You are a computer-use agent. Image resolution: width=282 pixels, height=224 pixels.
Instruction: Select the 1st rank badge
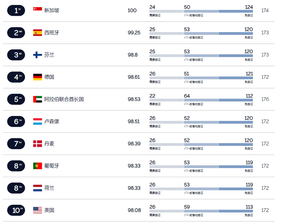tap(16, 10)
